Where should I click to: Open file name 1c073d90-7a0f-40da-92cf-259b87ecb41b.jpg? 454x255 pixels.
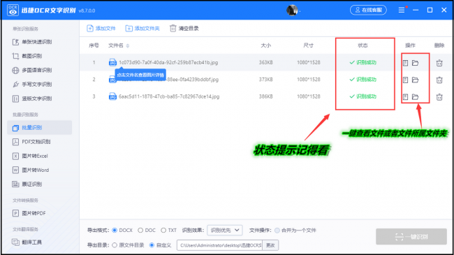click(168, 62)
